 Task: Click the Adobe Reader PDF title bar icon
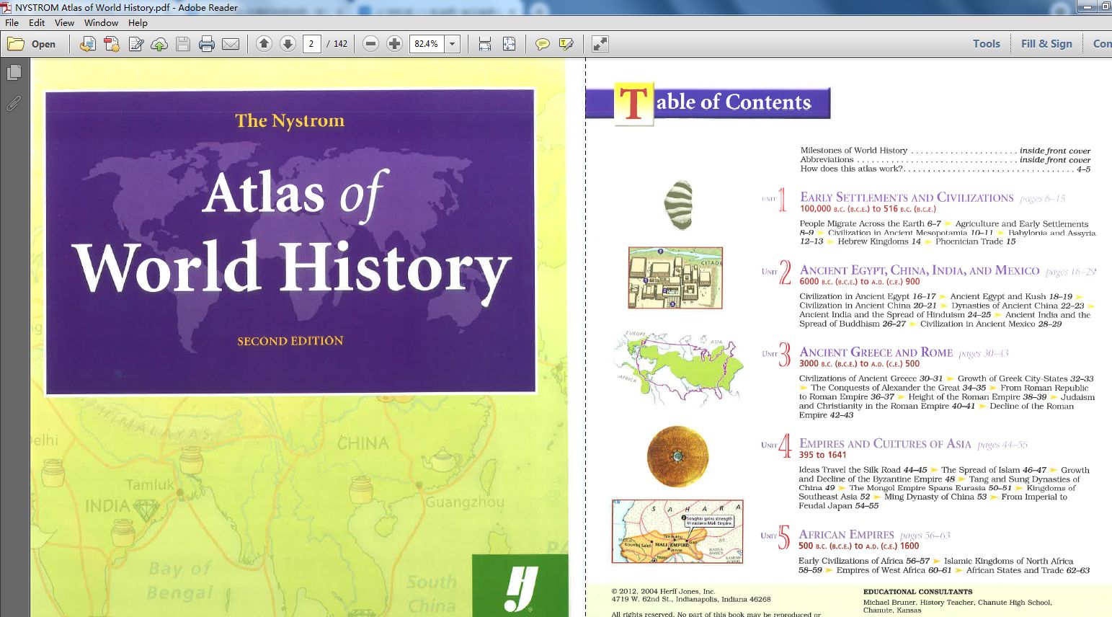(6, 7)
